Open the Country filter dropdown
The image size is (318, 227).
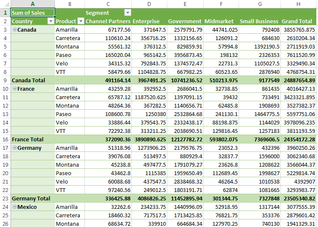point(51,21)
